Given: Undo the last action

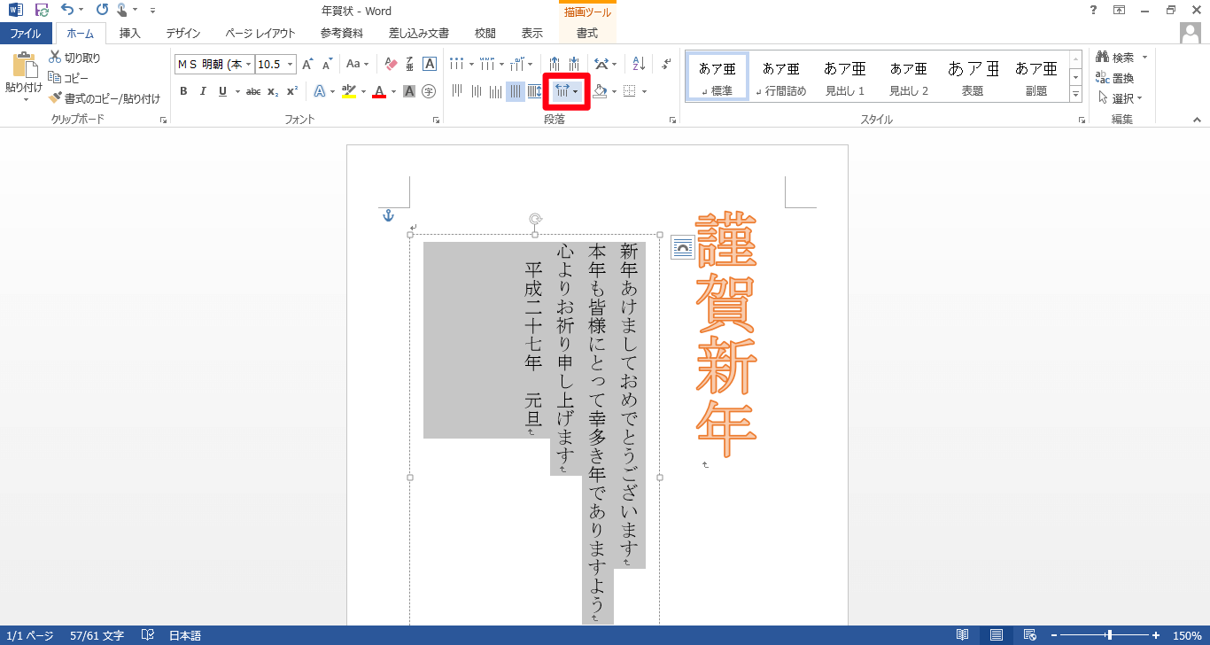Looking at the screenshot, I should click(67, 11).
